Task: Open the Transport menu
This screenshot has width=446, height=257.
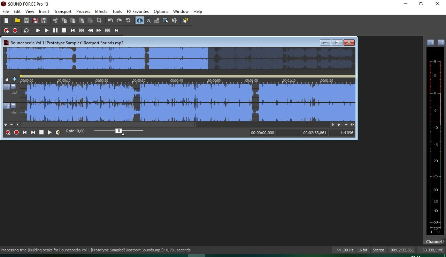Action: pyautogui.click(x=63, y=12)
